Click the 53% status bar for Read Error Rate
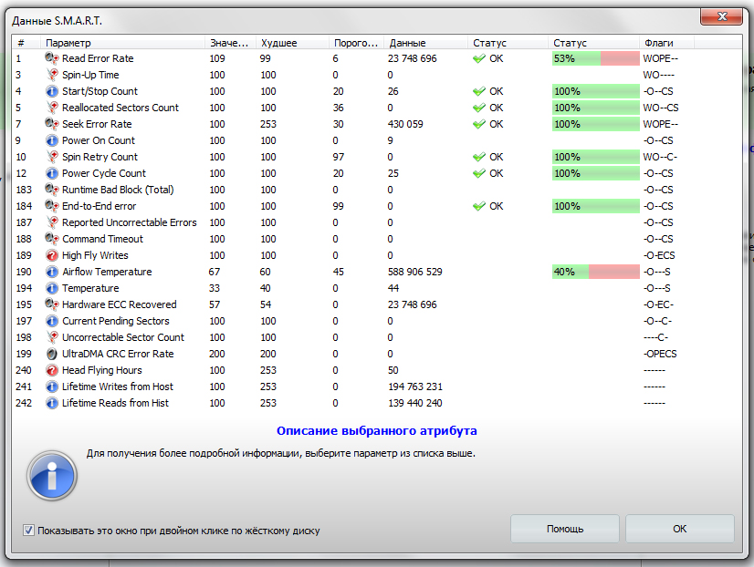The width and height of the screenshot is (754, 567). 596,58
